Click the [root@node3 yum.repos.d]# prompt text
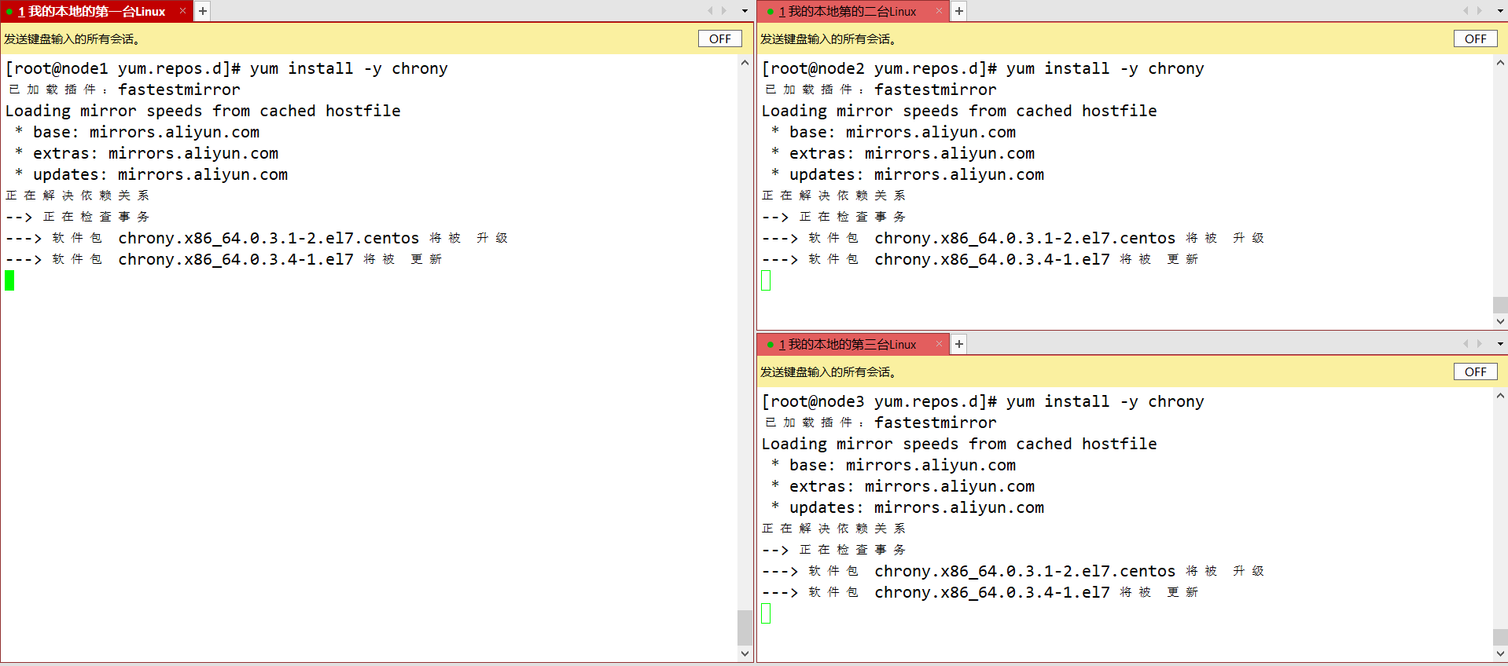Viewport: 1508px width, 666px height. click(x=879, y=401)
